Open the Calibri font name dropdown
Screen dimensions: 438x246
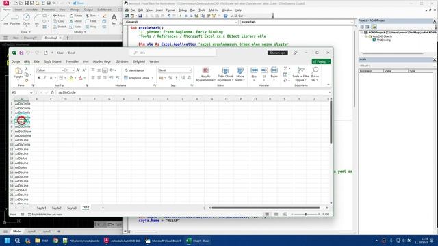tap(62, 70)
